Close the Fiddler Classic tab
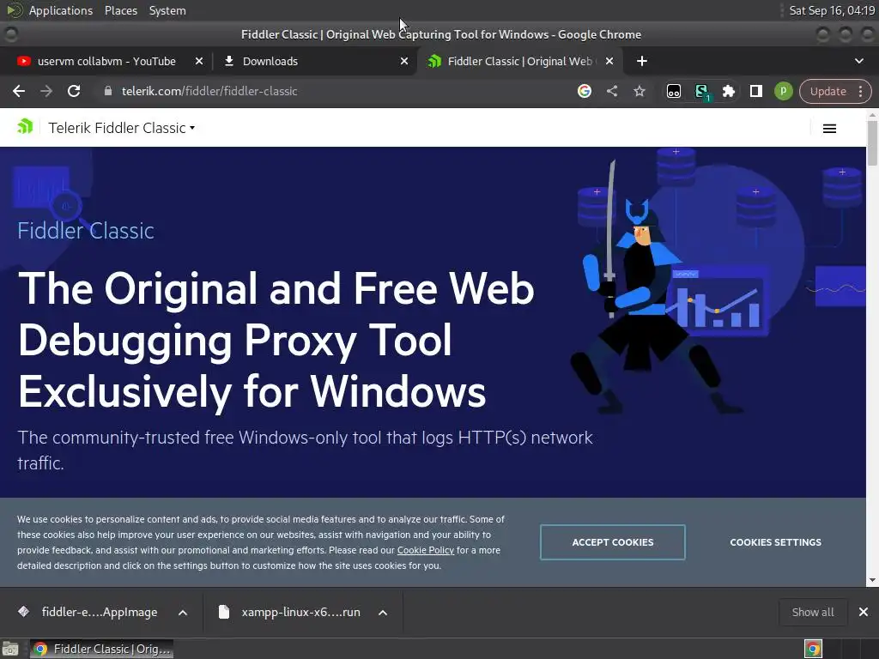The image size is (879, 659). point(609,61)
